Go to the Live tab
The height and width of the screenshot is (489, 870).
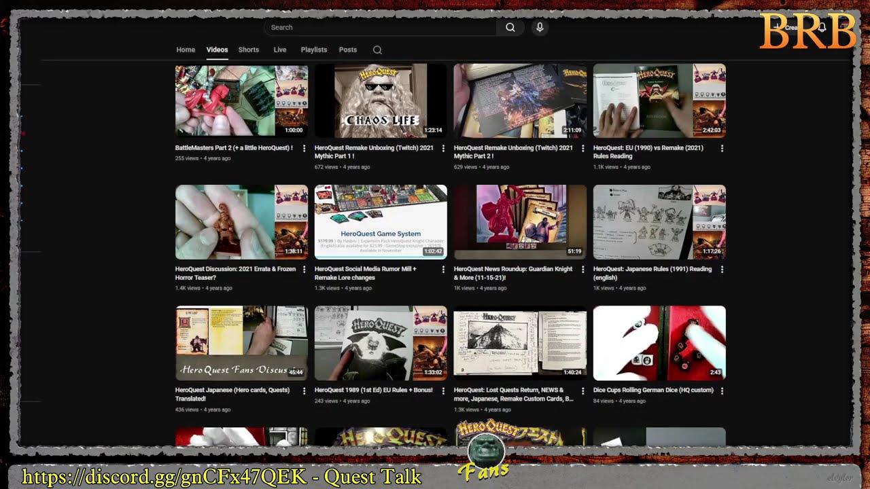click(280, 50)
